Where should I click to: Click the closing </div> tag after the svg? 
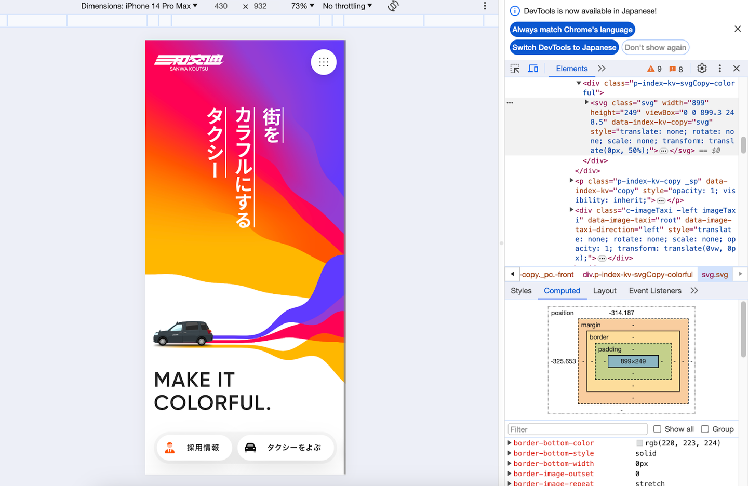pyautogui.click(x=595, y=161)
